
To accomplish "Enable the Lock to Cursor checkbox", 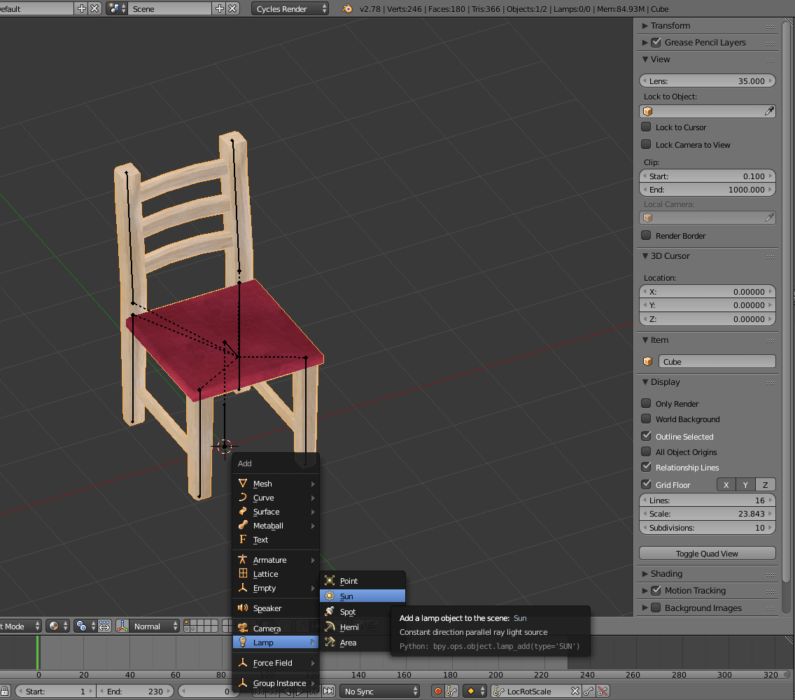I will (646, 127).
